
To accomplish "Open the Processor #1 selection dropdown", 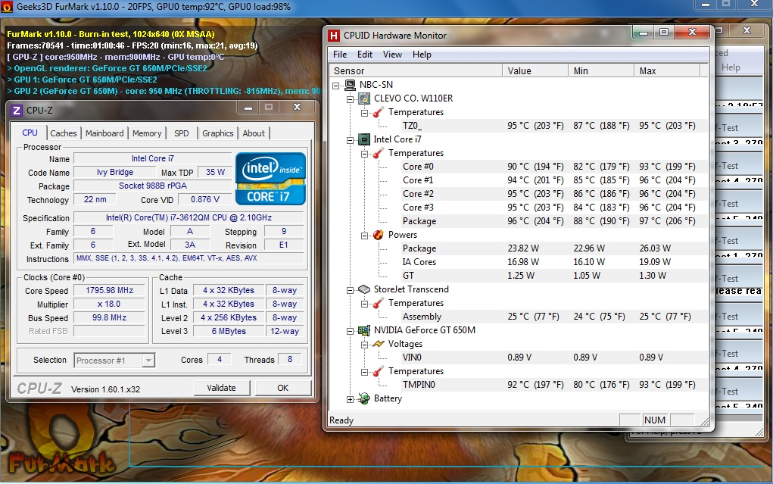I will [x=148, y=361].
